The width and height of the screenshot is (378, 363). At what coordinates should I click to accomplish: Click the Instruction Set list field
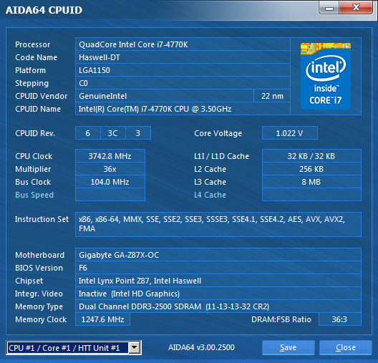tap(218, 224)
